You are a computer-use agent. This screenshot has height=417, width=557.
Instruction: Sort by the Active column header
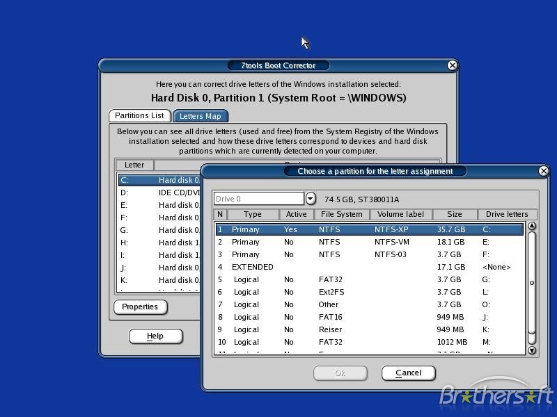click(x=297, y=214)
